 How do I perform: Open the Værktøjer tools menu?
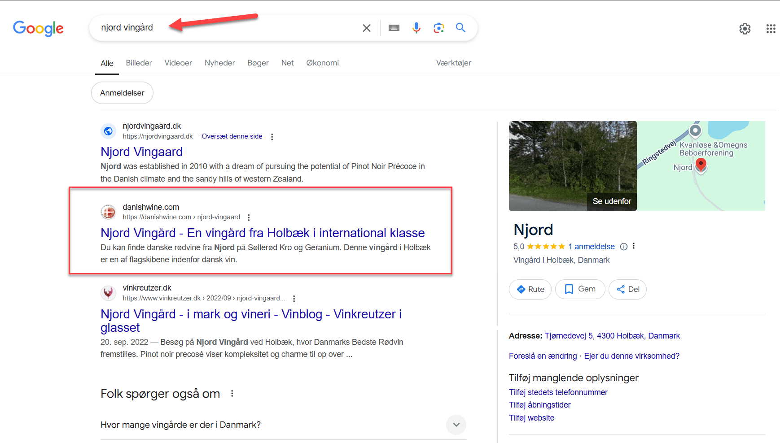[x=453, y=63]
